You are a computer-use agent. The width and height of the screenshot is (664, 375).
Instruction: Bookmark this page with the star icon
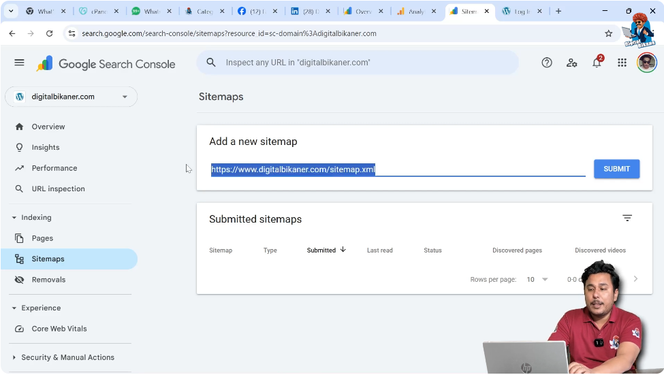609,33
